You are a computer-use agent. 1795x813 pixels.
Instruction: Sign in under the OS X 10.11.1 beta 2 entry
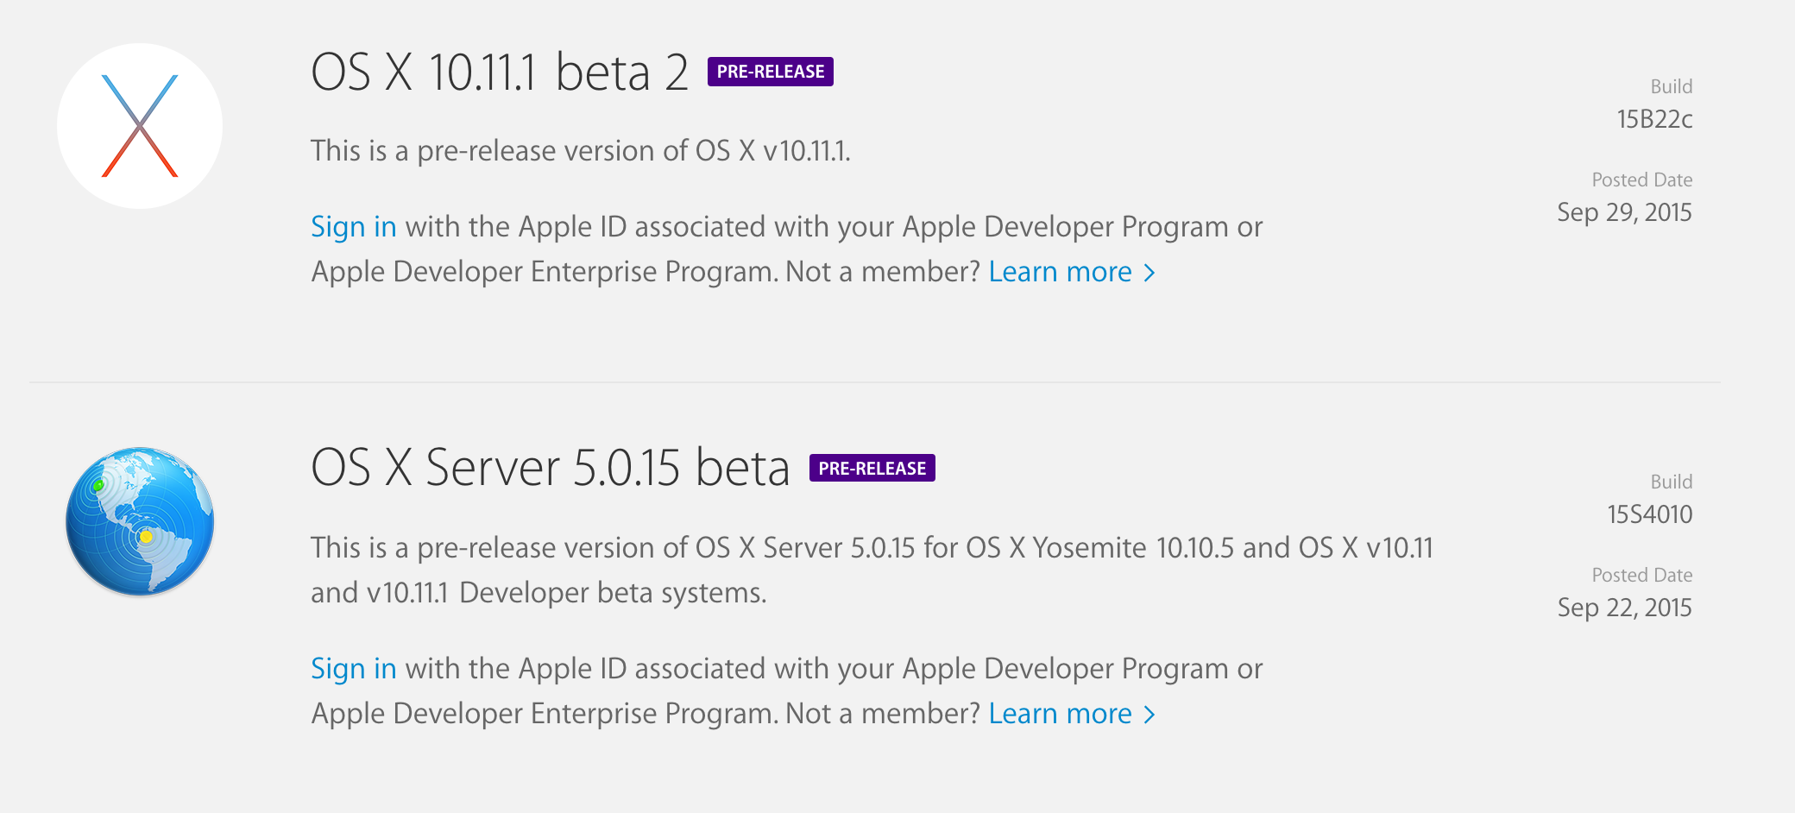point(353,227)
